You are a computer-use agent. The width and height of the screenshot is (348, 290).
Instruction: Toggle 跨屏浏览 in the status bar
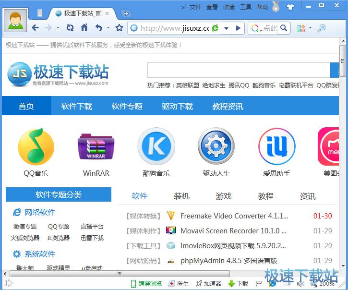(146, 284)
